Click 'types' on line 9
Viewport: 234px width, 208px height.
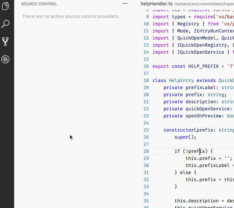click(179, 17)
